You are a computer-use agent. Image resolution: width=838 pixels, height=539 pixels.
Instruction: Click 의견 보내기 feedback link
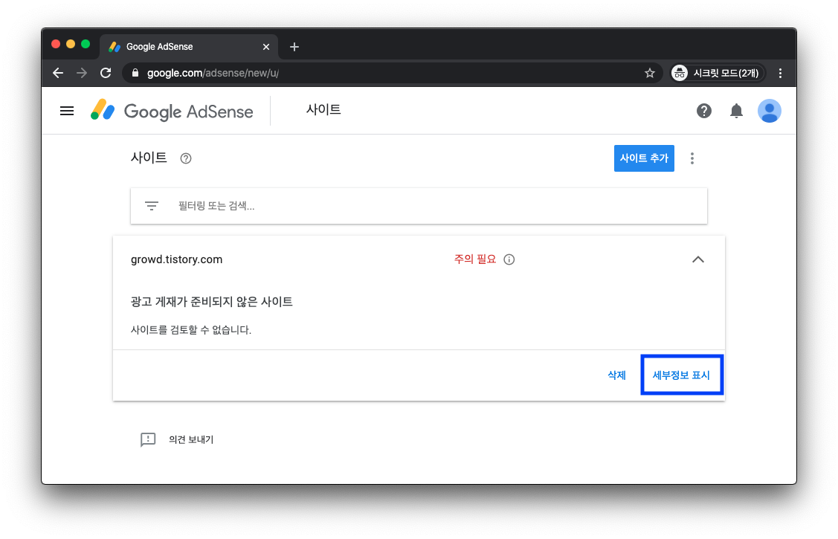[191, 439]
